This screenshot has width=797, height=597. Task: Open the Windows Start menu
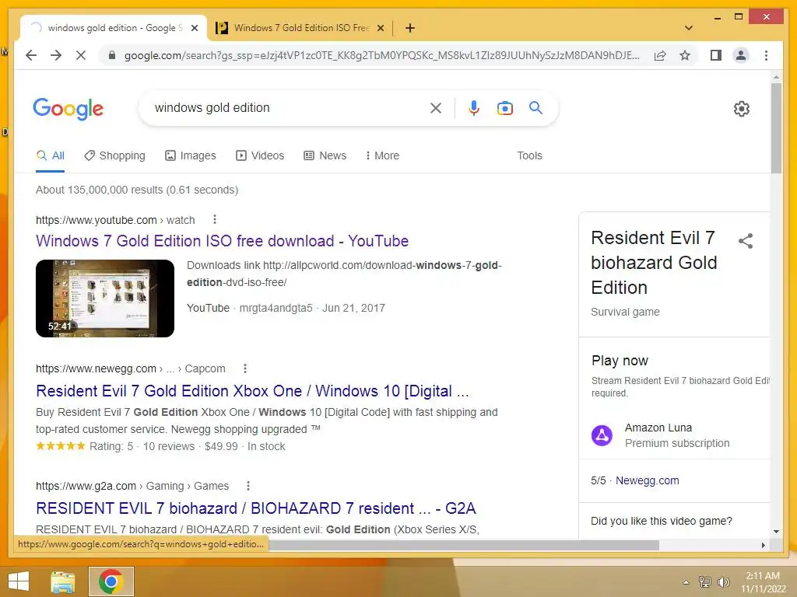pos(19,581)
